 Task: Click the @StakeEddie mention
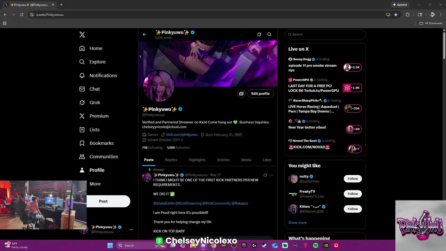pyautogui.click(x=164, y=203)
